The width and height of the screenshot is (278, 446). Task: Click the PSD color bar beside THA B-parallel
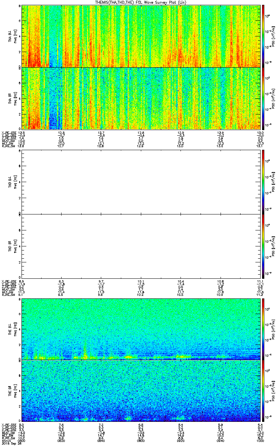point(264,98)
